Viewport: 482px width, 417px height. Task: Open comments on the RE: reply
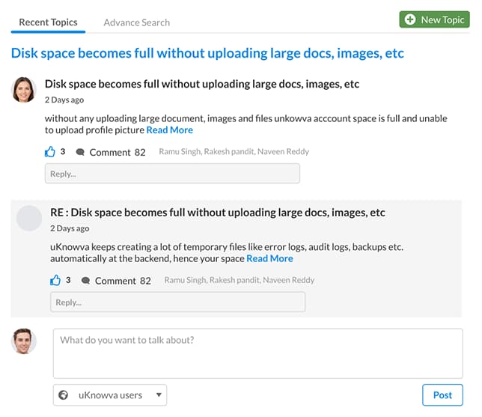click(x=116, y=281)
